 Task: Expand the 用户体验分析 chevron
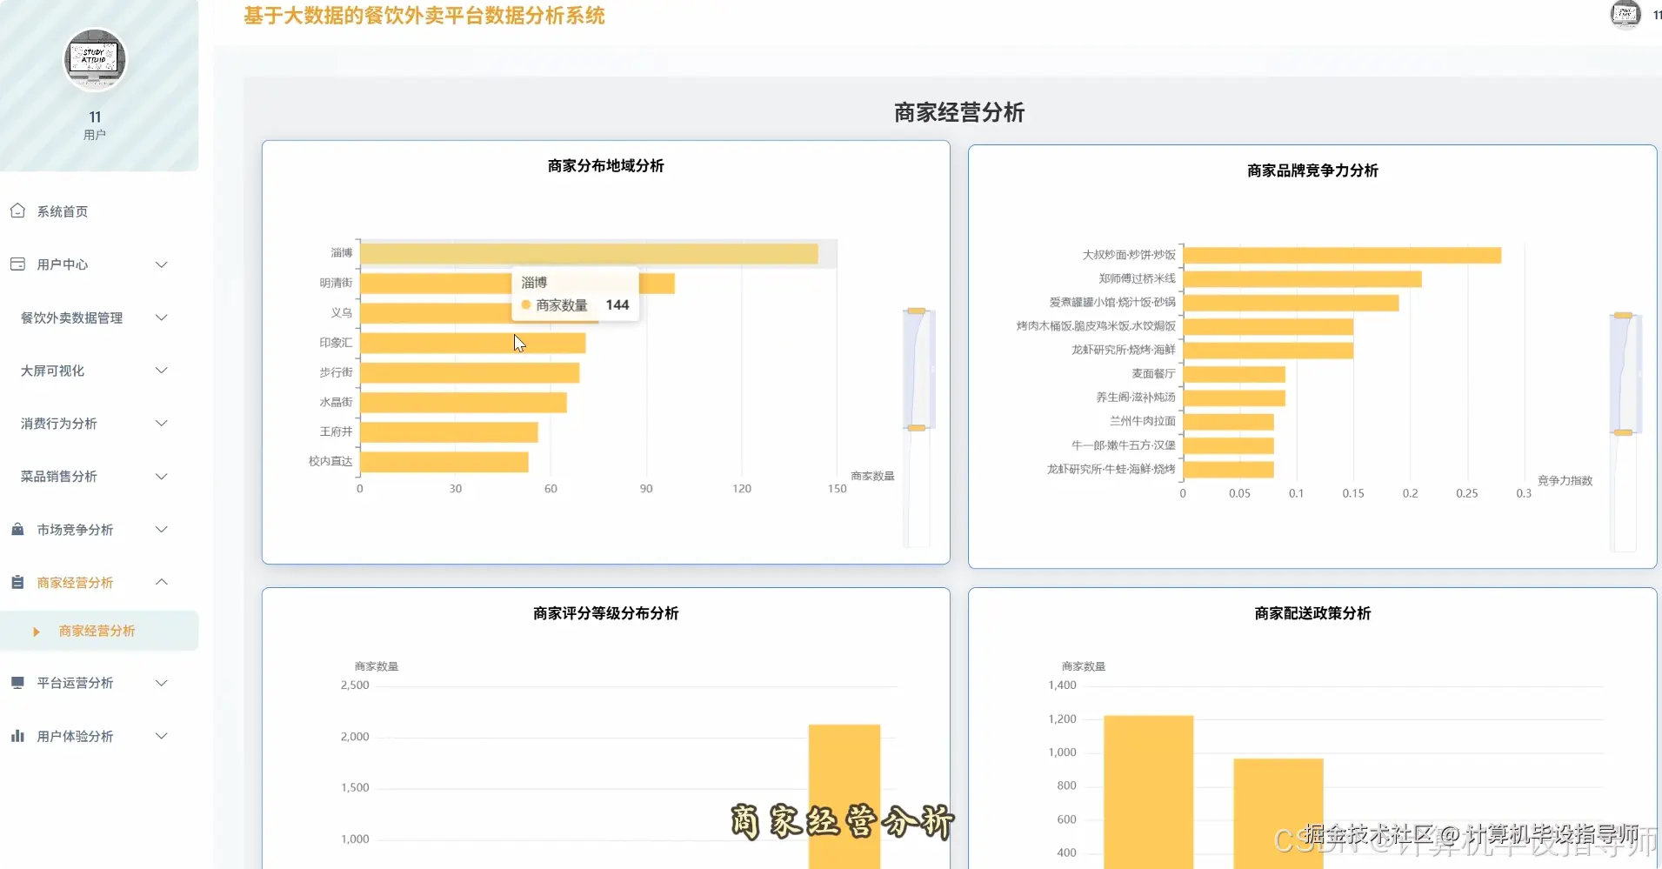tap(161, 736)
